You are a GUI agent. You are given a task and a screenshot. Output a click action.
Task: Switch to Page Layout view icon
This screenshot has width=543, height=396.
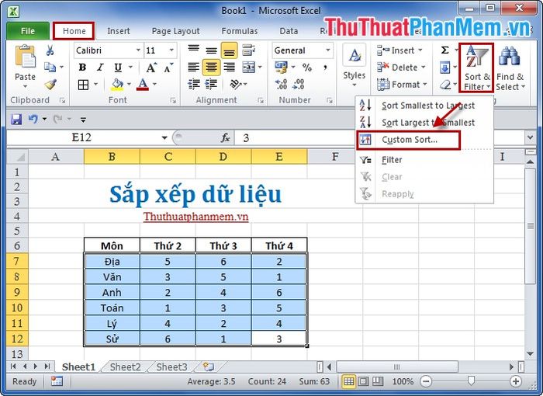(363, 381)
